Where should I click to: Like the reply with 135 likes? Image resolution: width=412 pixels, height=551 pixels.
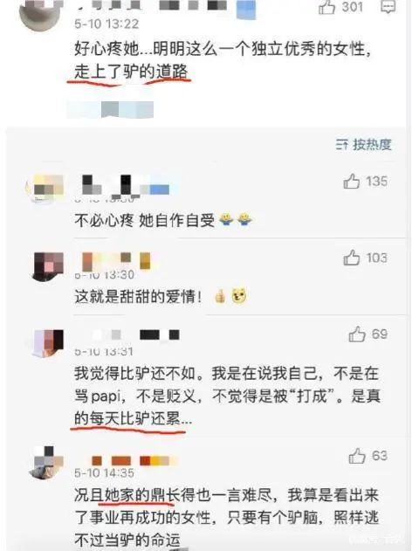351,181
